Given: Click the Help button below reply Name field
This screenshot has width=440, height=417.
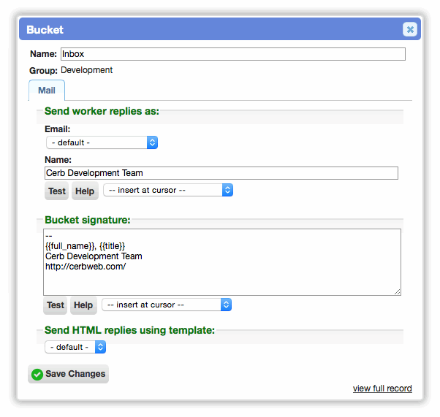Looking at the screenshot, I should pos(85,191).
